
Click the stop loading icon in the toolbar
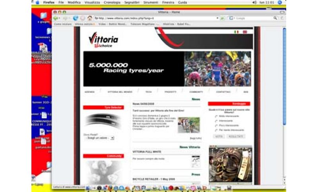click(83, 18)
